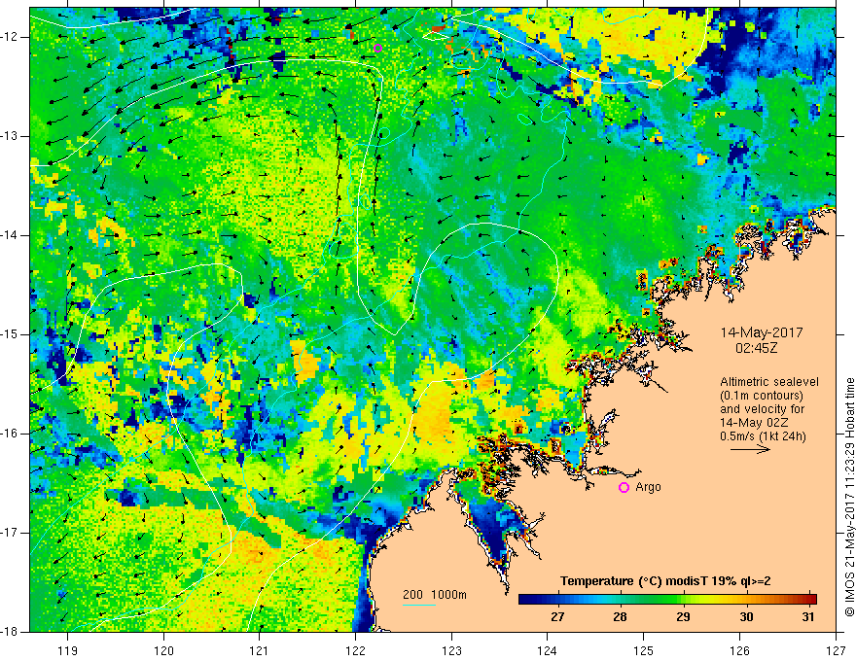
Task: Click the magenta Argo marker in the legend
Action: point(624,488)
